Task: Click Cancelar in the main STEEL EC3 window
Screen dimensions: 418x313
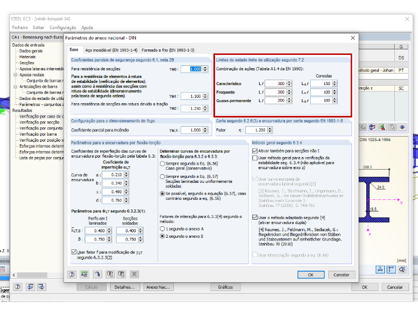Action: click(395, 287)
